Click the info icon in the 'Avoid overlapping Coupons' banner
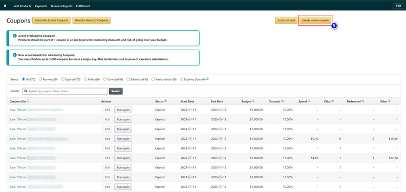The image size is (406, 192). (15, 36)
